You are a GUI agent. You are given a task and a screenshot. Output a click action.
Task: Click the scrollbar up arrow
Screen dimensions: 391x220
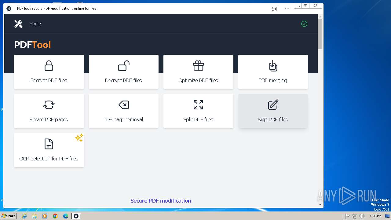(x=320, y=16)
